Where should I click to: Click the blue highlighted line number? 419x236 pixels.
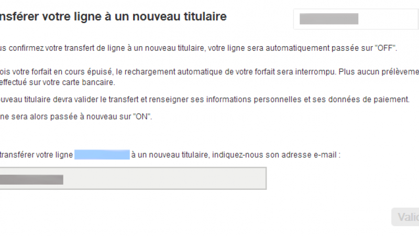click(102, 154)
